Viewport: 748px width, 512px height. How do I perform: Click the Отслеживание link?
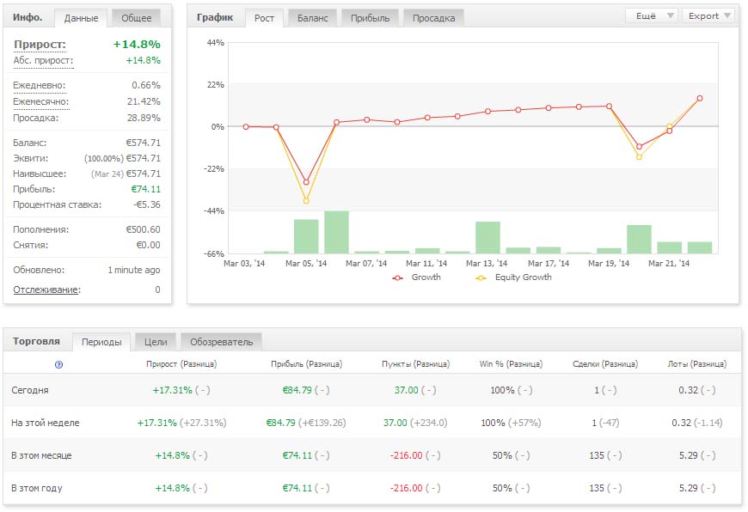[46, 290]
